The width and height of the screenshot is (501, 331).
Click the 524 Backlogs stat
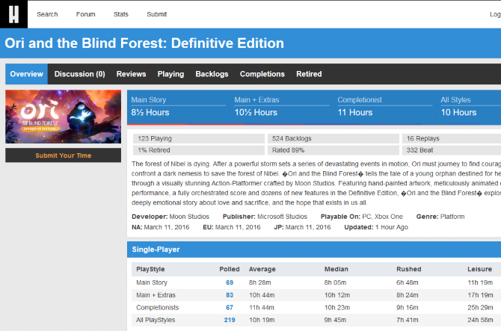[x=334, y=138]
